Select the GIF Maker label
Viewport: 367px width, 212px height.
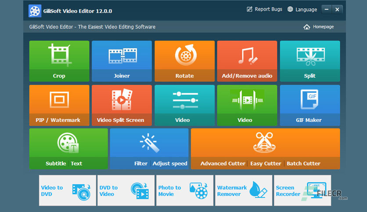309,120
